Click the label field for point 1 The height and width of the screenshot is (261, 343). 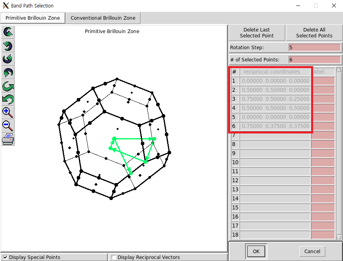323,81
